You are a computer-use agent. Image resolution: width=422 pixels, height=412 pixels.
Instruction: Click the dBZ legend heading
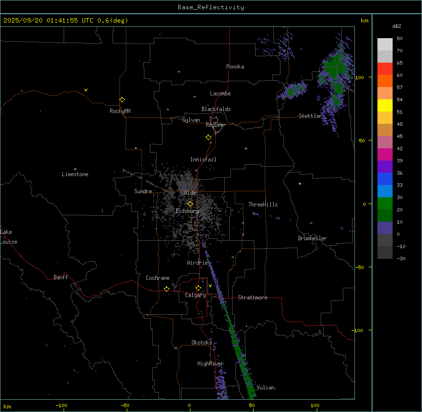tap(397, 25)
